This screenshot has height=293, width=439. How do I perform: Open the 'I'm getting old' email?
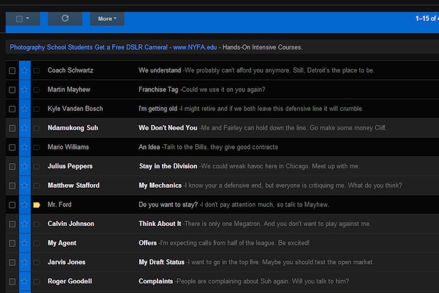point(158,108)
